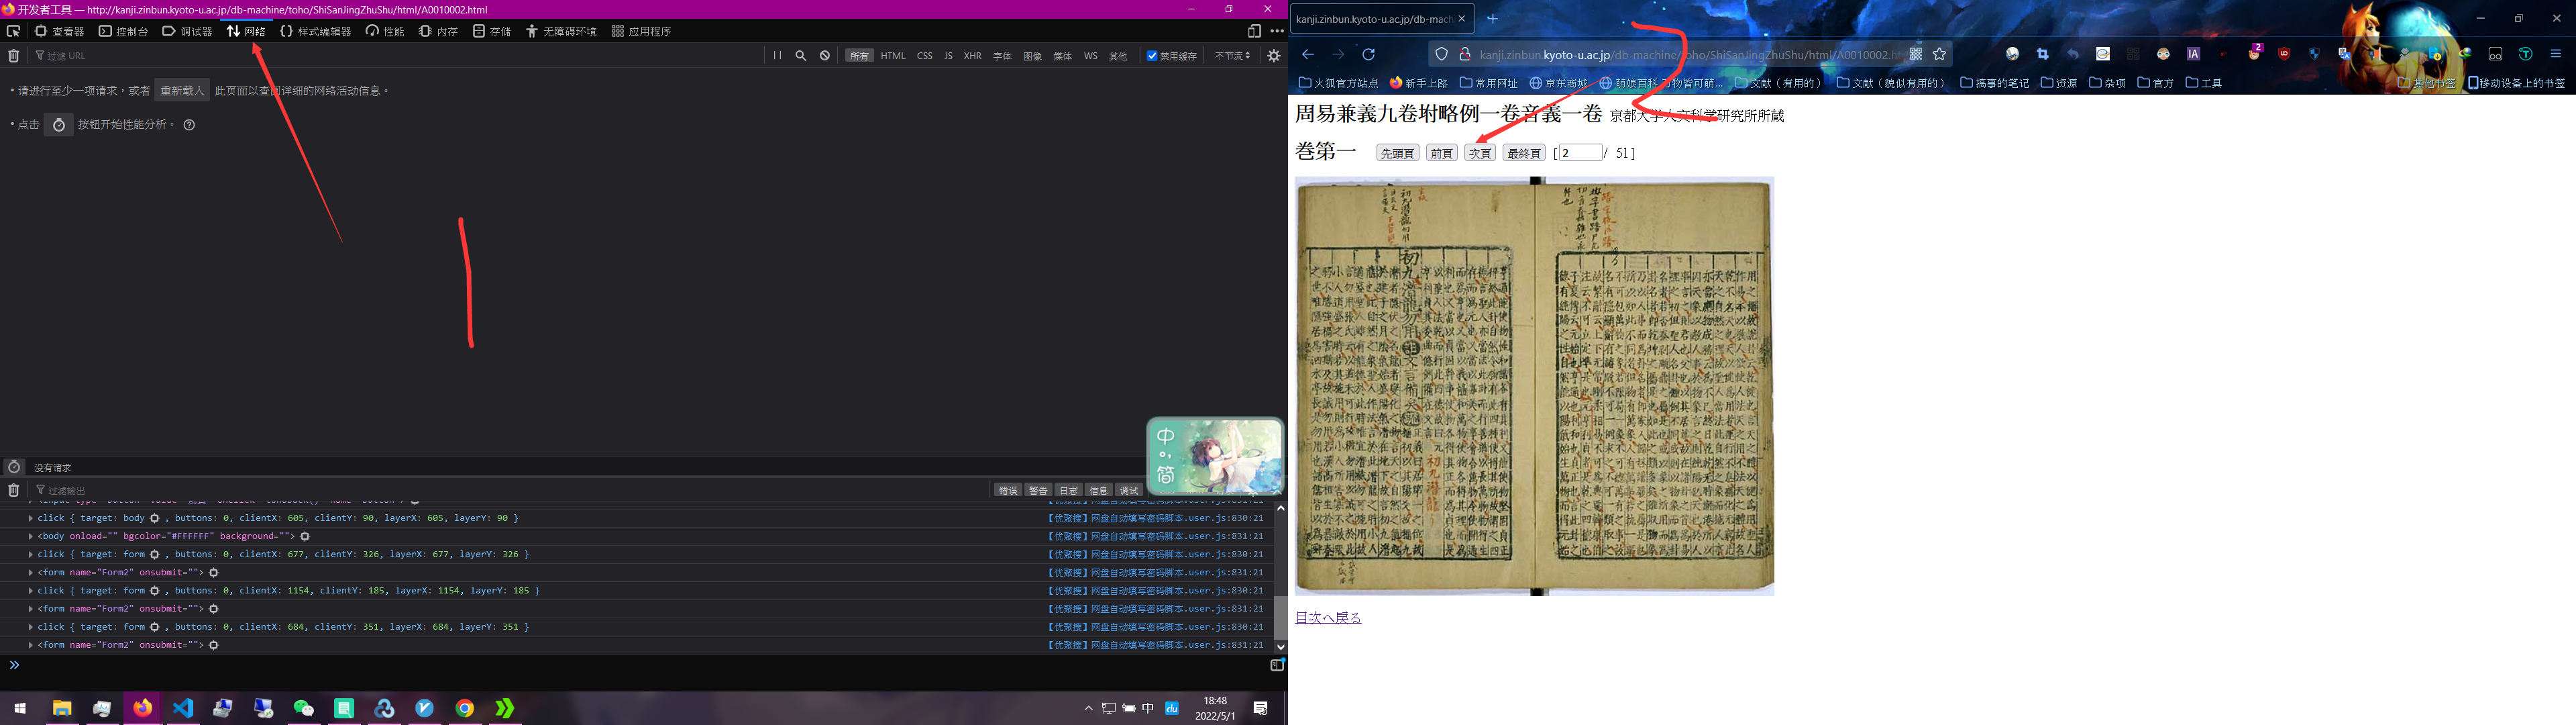Viewport: 2576px width, 725px height.
Task: Open the 不节流 throttling dropdown
Action: tap(1232, 56)
